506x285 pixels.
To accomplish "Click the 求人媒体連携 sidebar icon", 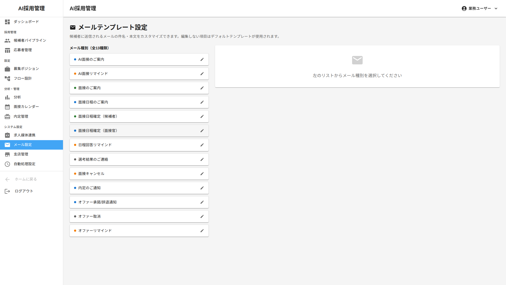I will click(x=7, y=135).
